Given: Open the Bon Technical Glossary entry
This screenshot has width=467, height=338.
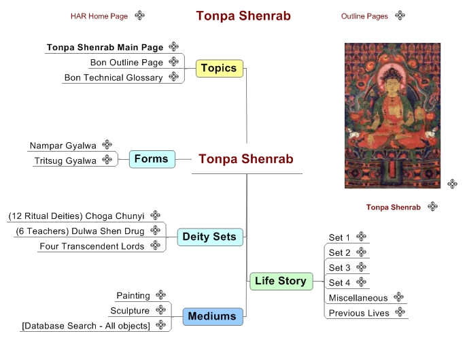Looking at the screenshot, I should [x=114, y=78].
